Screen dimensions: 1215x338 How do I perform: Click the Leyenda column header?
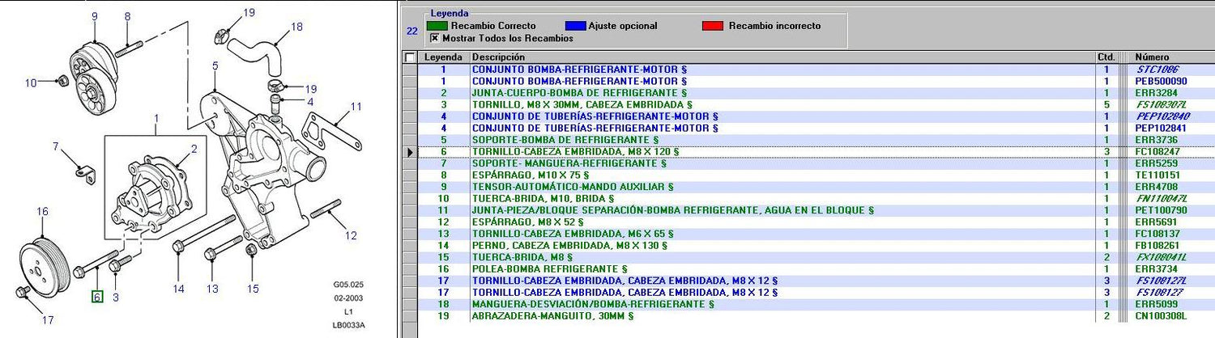443,57
